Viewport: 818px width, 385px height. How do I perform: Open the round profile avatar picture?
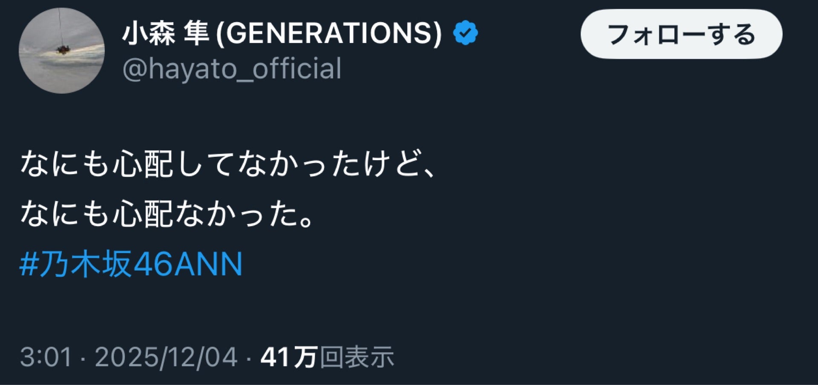coord(61,51)
